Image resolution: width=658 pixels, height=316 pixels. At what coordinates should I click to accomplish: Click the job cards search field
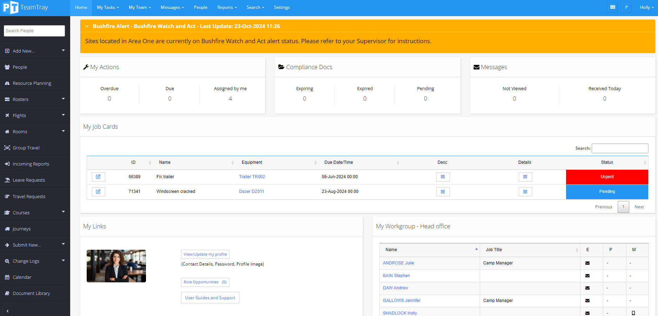coord(620,148)
